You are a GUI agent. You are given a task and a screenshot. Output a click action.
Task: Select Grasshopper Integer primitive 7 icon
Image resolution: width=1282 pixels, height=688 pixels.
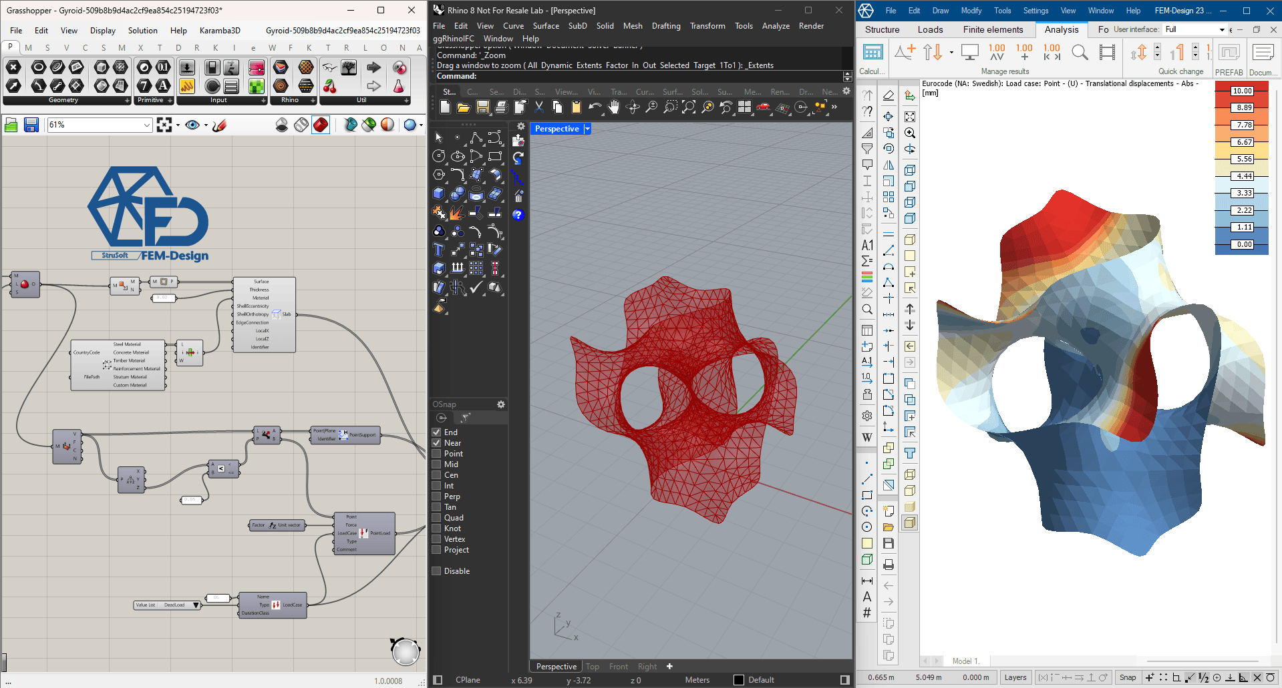tap(144, 85)
